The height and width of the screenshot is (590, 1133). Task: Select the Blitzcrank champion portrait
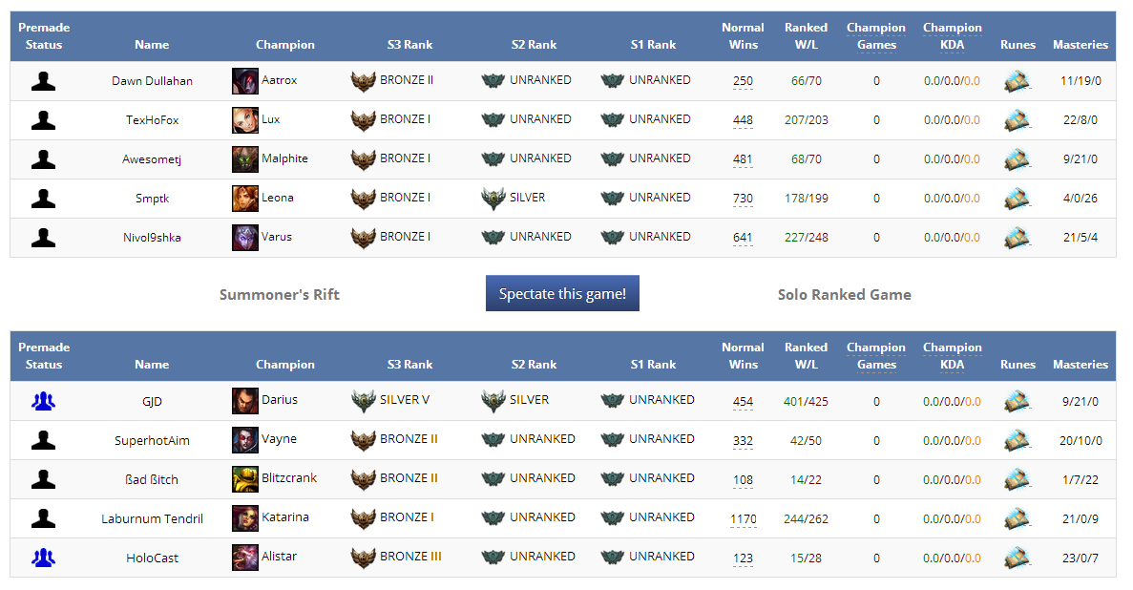pos(244,479)
